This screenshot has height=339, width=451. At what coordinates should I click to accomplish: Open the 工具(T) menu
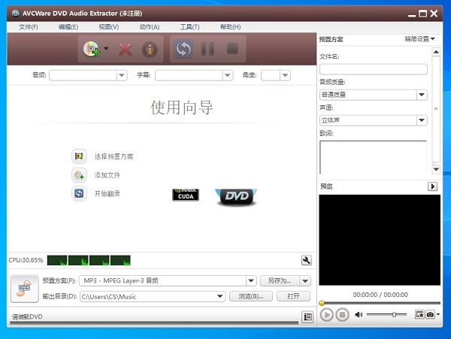(189, 27)
